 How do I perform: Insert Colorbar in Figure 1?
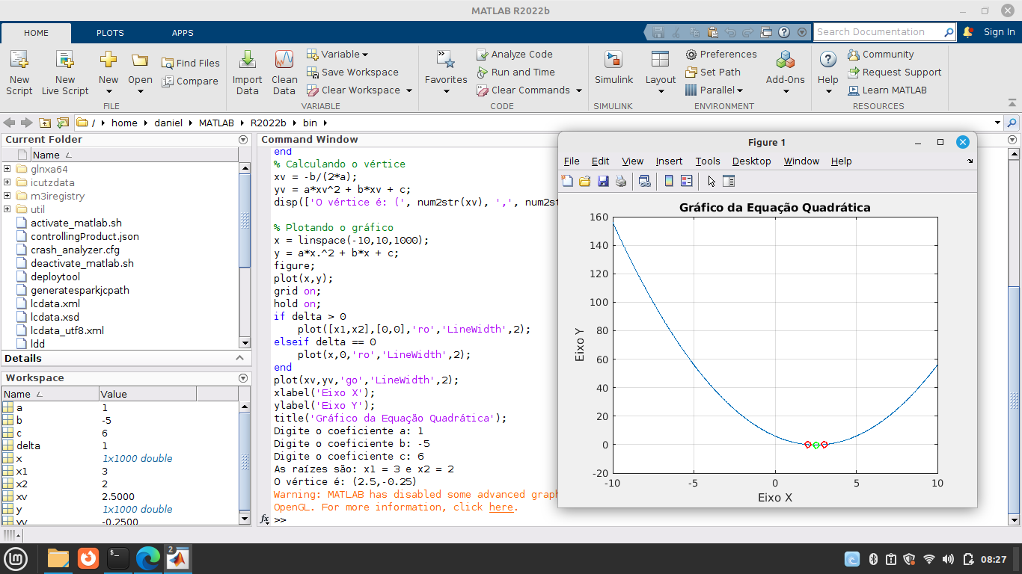click(669, 181)
